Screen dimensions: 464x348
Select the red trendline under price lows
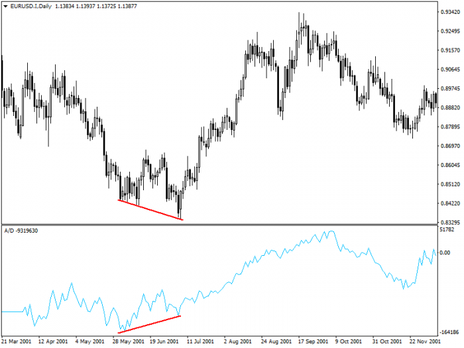[x=150, y=210]
